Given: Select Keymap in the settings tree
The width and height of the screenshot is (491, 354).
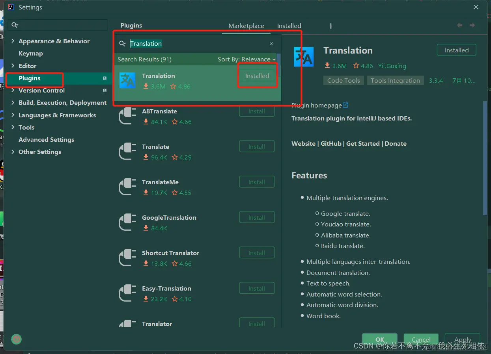Looking at the screenshot, I should [31, 54].
